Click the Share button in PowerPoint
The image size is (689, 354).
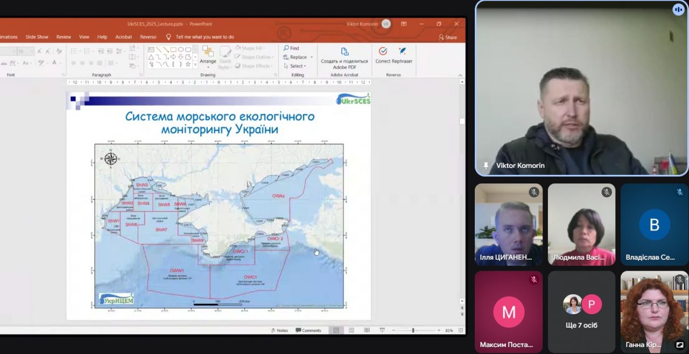click(447, 37)
